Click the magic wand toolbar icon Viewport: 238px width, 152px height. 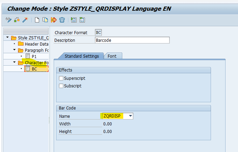tap(25, 20)
